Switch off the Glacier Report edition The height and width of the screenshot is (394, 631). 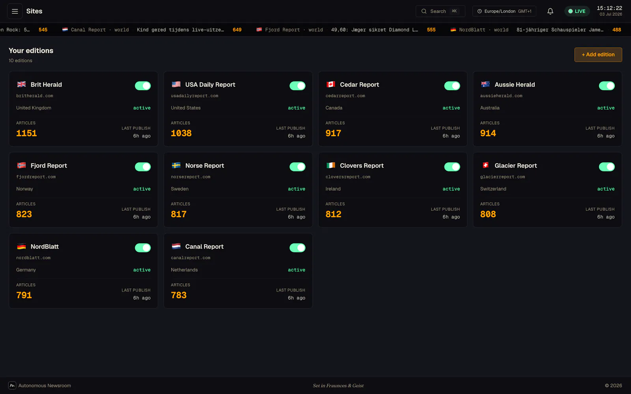pos(607,167)
